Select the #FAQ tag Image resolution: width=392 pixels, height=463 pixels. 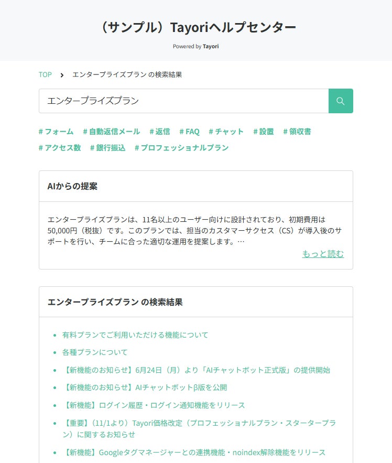tap(190, 132)
